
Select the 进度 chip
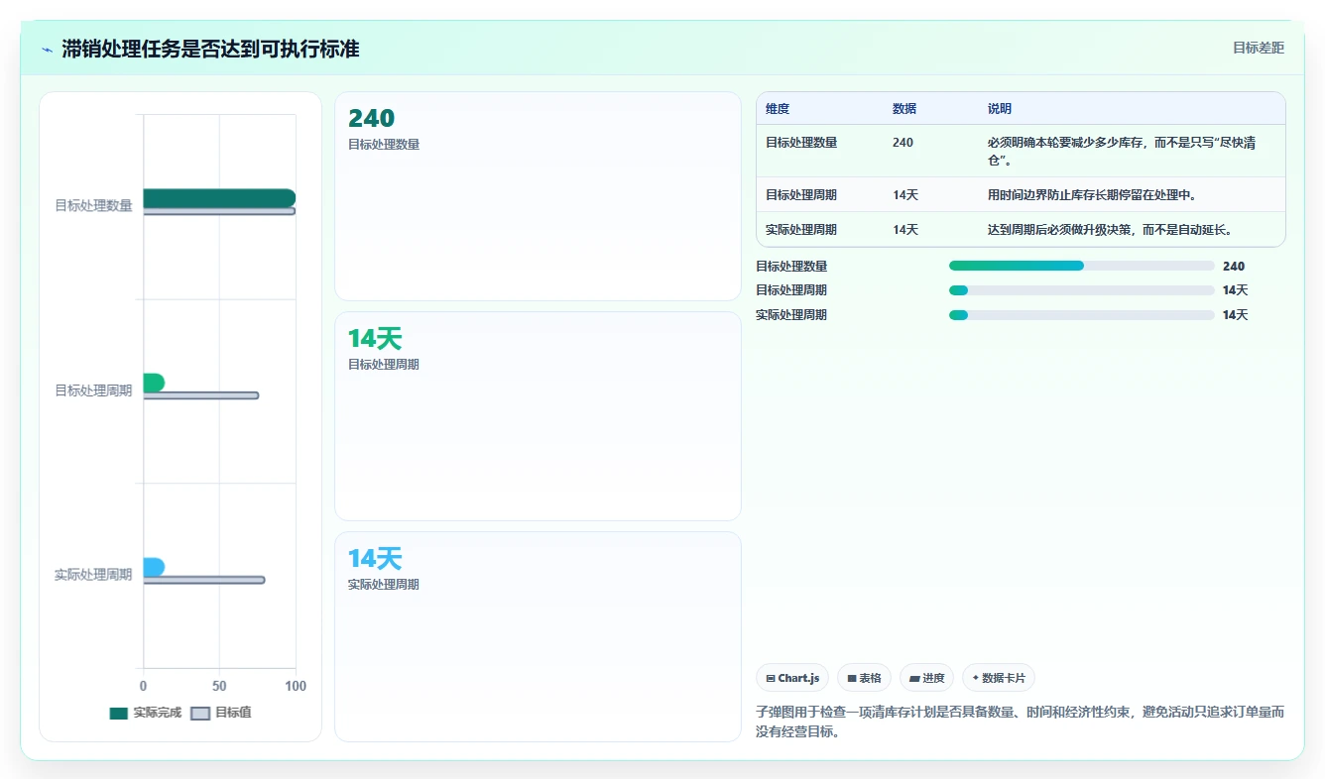point(926,678)
